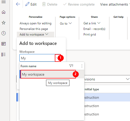Image resolution: width=130 pixels, height=121 pixels.
Task: Open the View attachments menu
Action: pos(115,4)
